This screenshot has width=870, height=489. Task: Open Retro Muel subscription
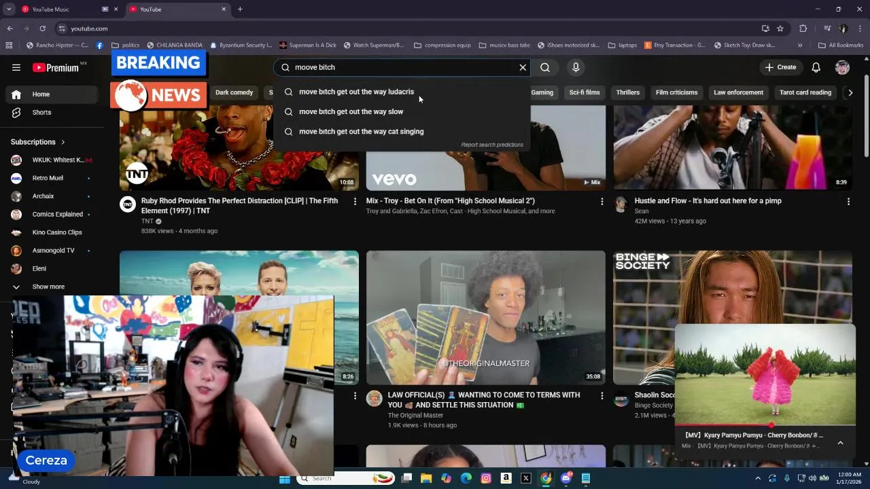[x=51, y=178]
